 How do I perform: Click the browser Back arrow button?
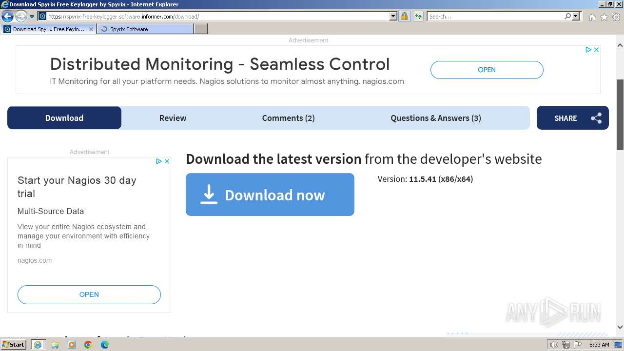pos(7,16)
